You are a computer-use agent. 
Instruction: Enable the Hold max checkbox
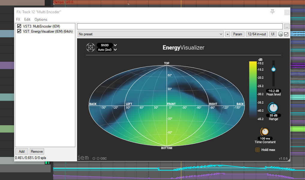click(257, 150)
